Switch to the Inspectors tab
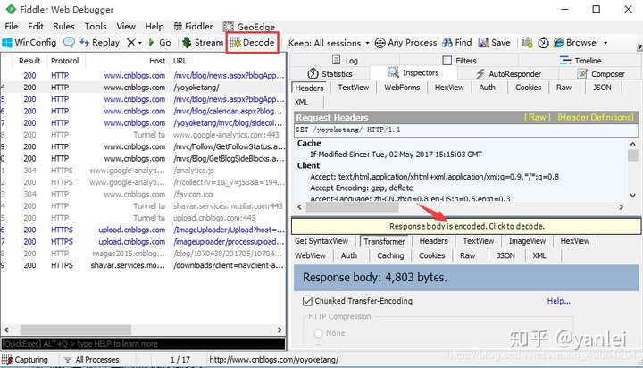Screen dimensions: 643x368 [413, 73]
